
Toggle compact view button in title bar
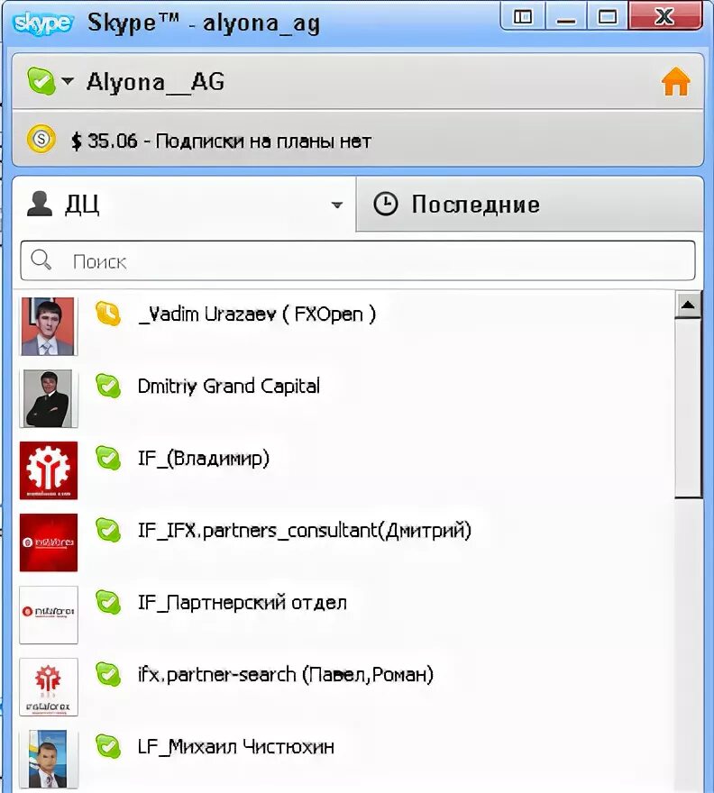pyautogui.click(x=523, y=17)
